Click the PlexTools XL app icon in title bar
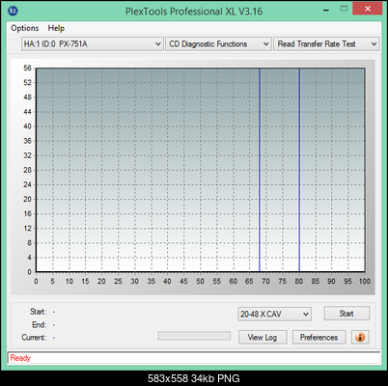The width and height of the screenshot is (388, 386). (13, 11)
